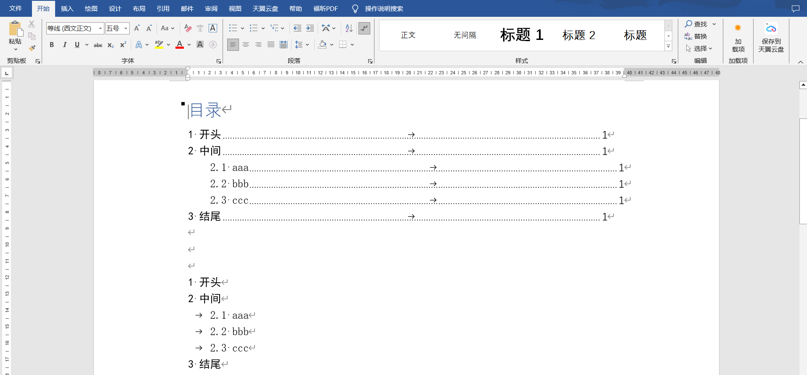Click the tab selector at ruler corner
Viewport: 807px width, 375px height.
point(7,73)
